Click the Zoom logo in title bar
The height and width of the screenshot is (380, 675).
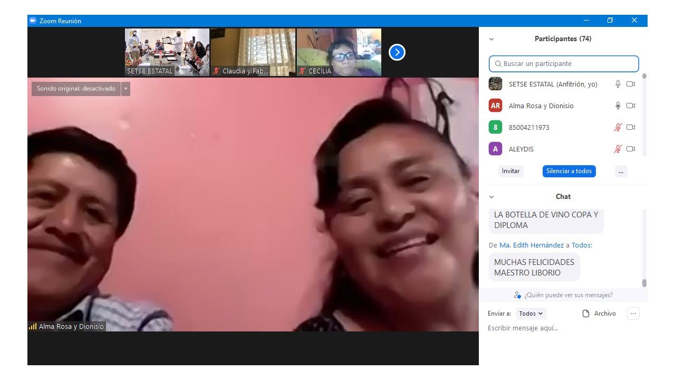[x=33, y=21]
